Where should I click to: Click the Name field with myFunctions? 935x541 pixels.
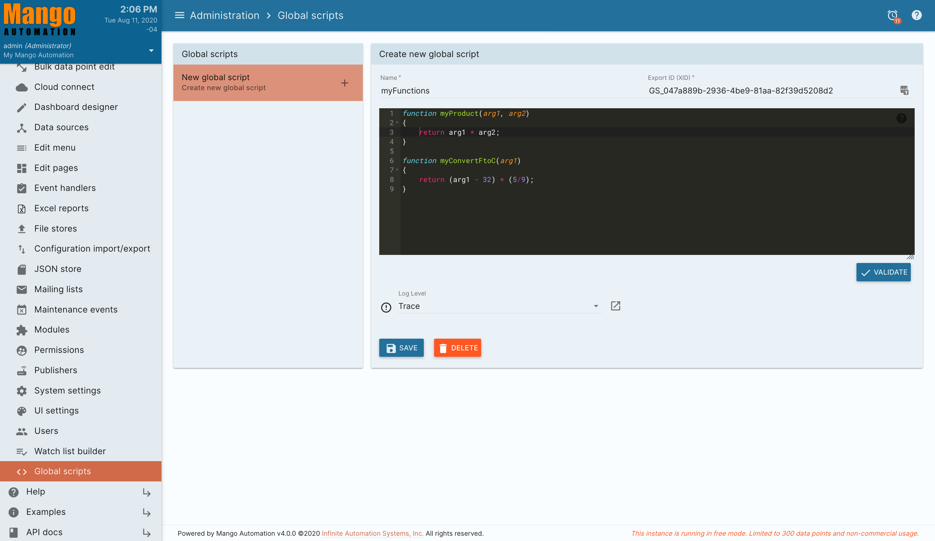512,90
